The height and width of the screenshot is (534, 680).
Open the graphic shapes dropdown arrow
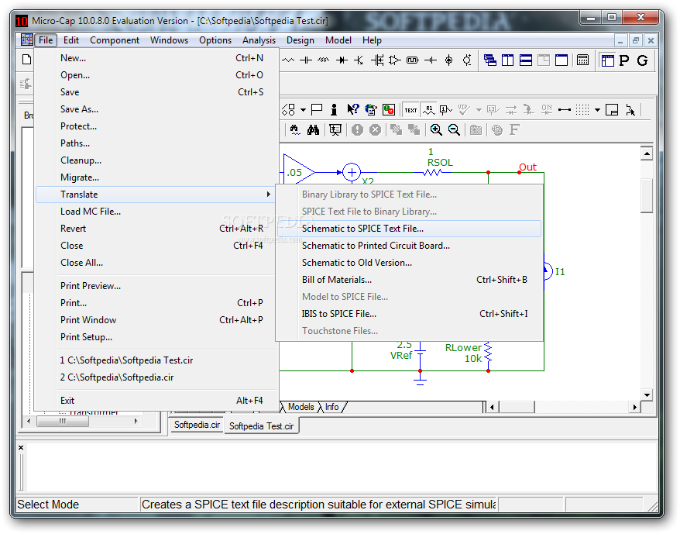[303, 110]
